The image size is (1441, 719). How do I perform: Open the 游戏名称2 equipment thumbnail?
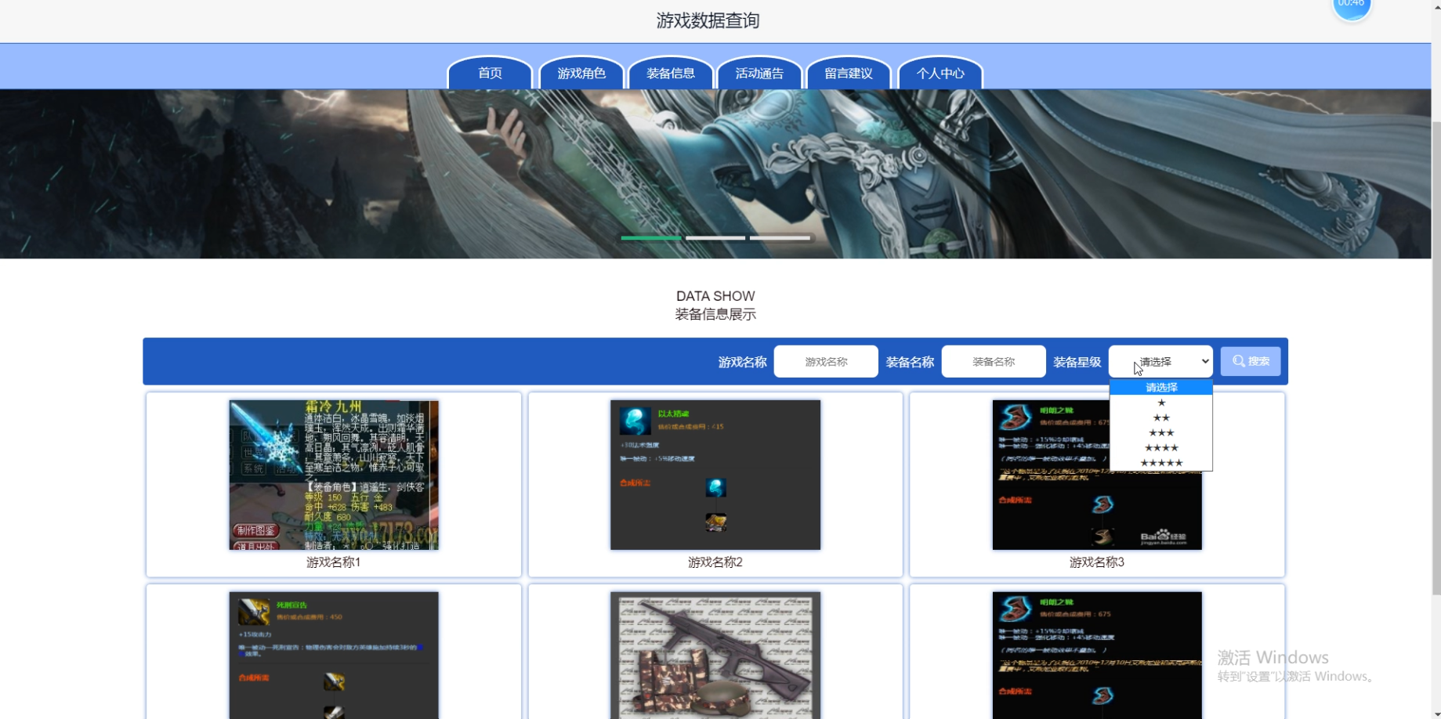[x=715, y=475]
